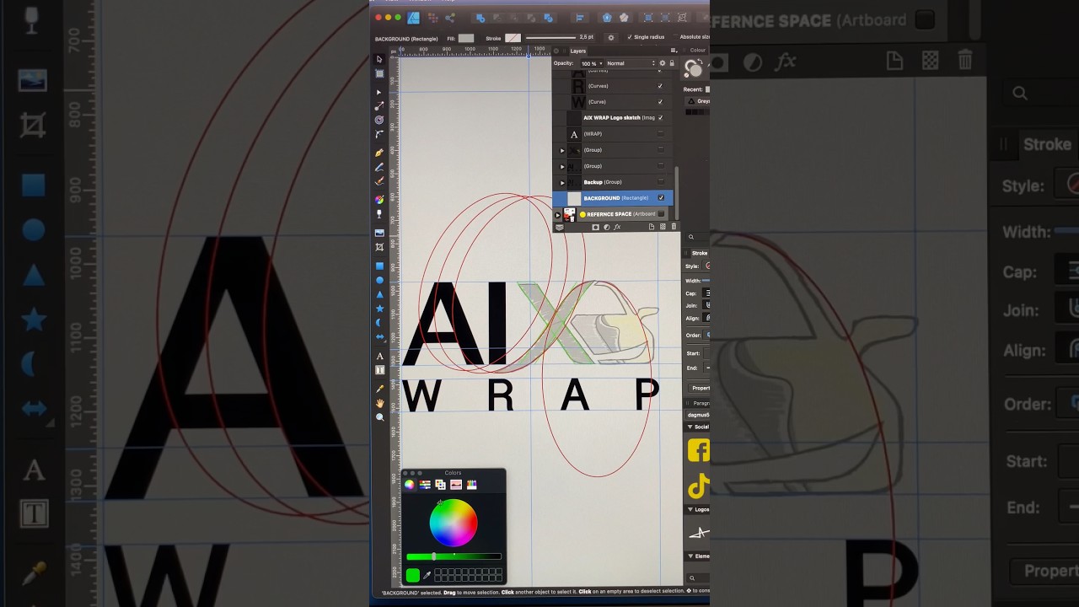Switch to colour sliders tab in Colors window
1079x607 pixels.
[425, 485]
